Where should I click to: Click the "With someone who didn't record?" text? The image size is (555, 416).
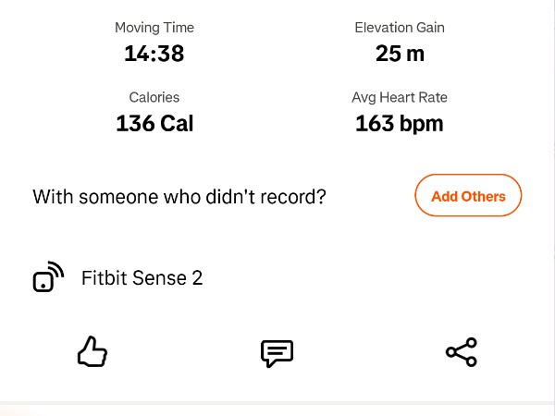(179, 197)
